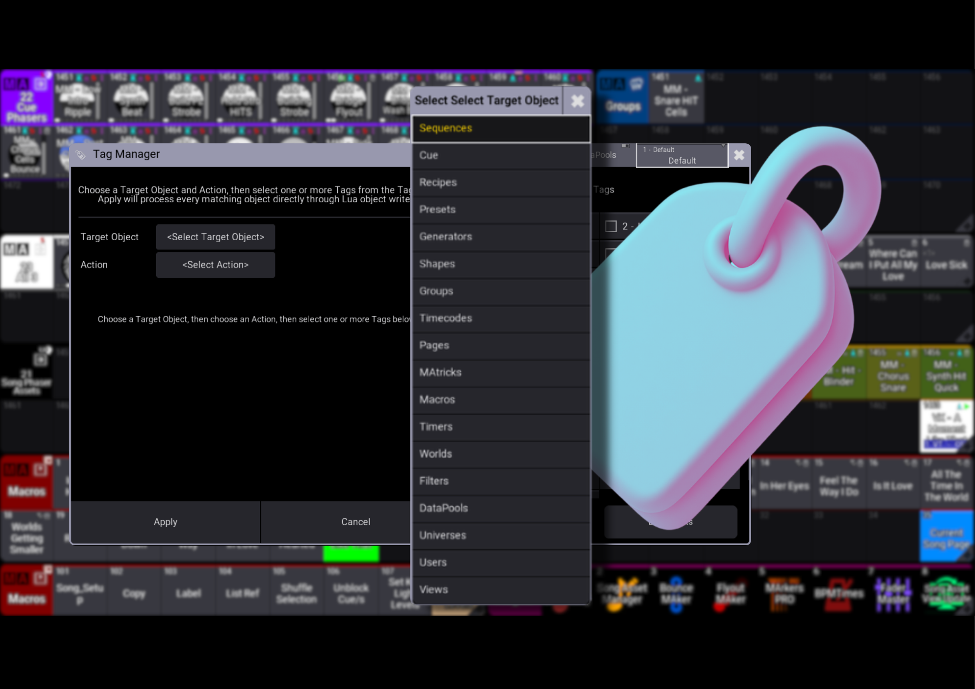Viewport: 975px width, 689px height.
Task: Choose Cue from target object list
Action: 501,155
